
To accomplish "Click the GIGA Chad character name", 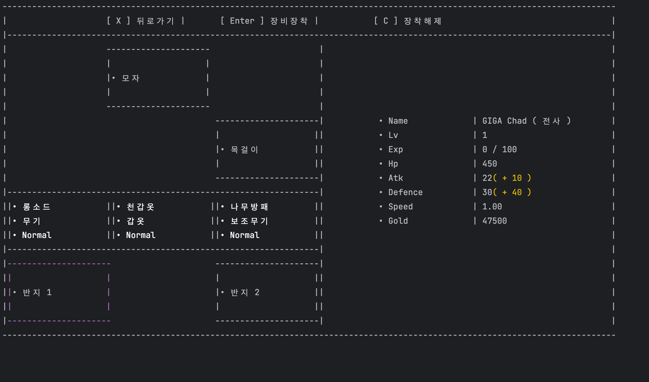I will [504, 121].
